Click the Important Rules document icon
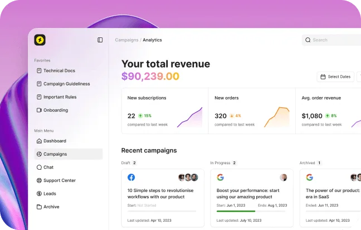This screenshot has width=361, height=230. point(39,97)
